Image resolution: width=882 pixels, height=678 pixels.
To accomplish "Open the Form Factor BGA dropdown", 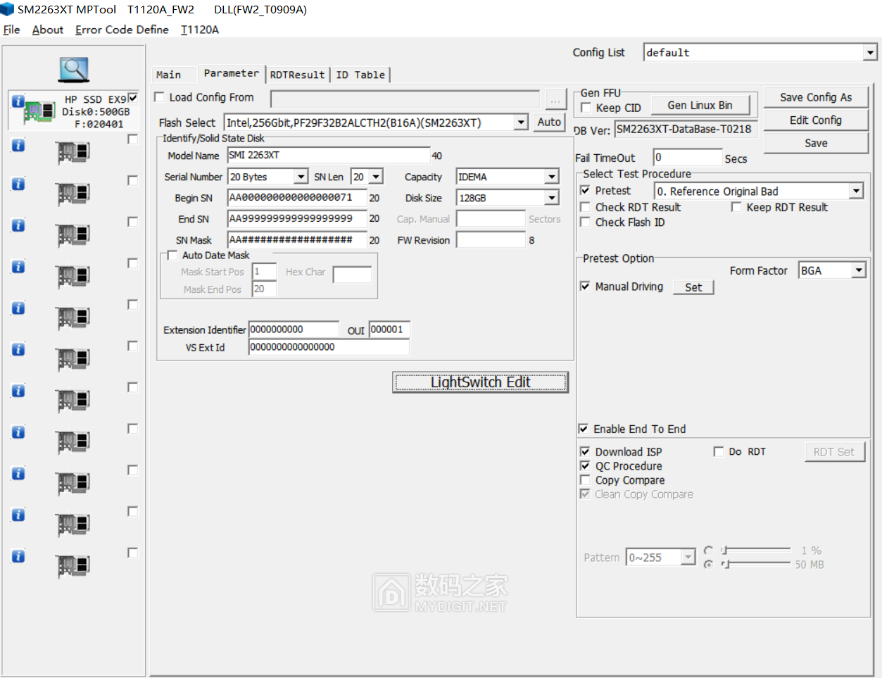I will point(858,270).
